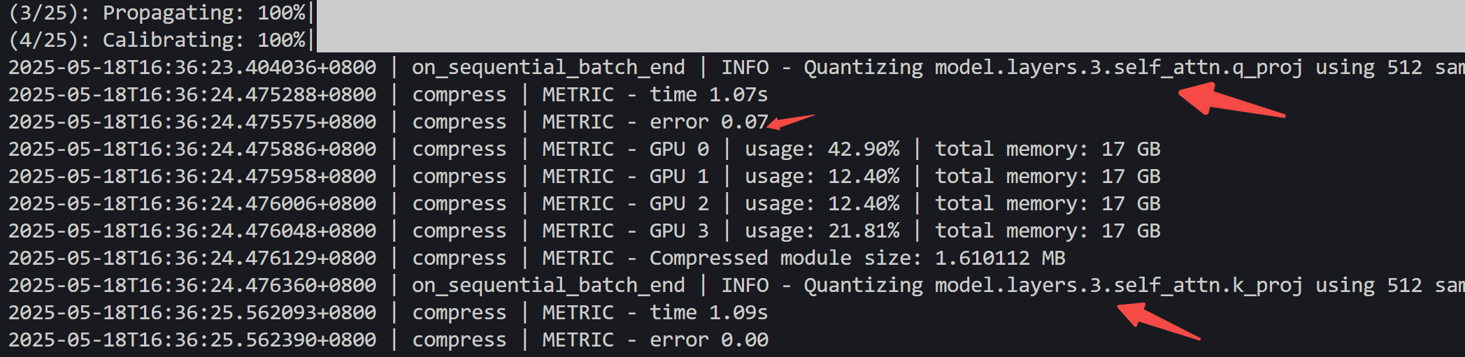This screenshot has width=1465, height=357.
Task: Click the small red arrow beside error 0.07
Action: click(x=790, y=122)
